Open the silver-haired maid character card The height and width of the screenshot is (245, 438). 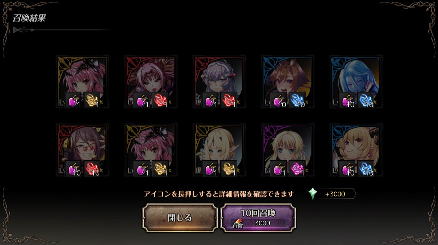pos(219,82)
